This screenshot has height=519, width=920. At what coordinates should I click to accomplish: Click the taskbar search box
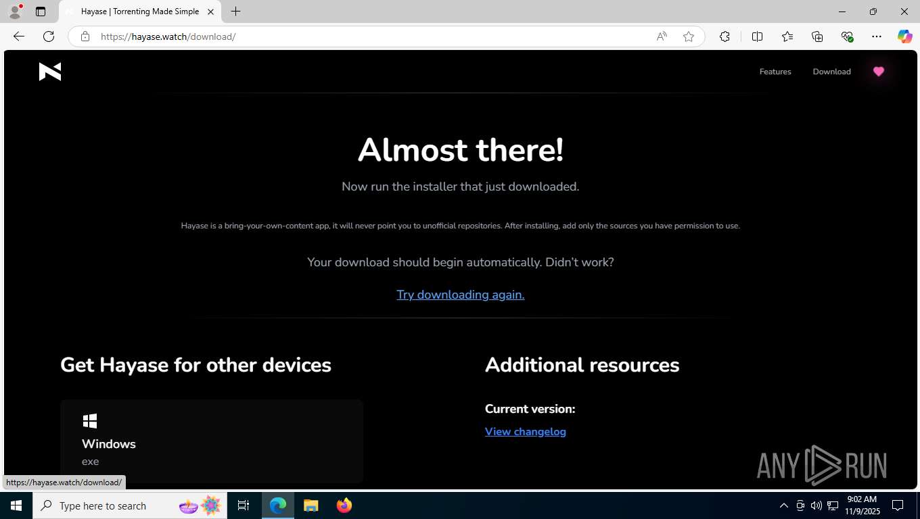point(130,505)
